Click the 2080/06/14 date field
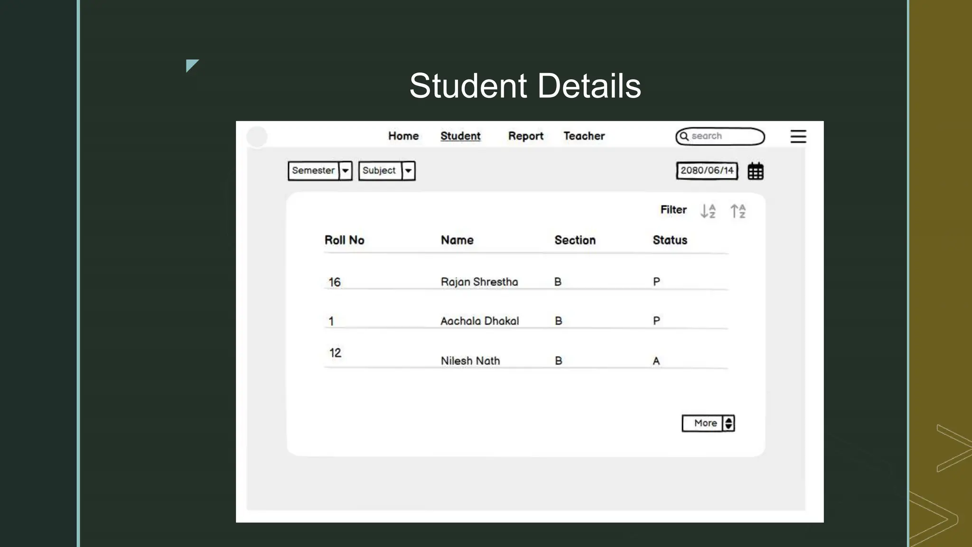The image size is (972, 547). [x=707, y=170]
